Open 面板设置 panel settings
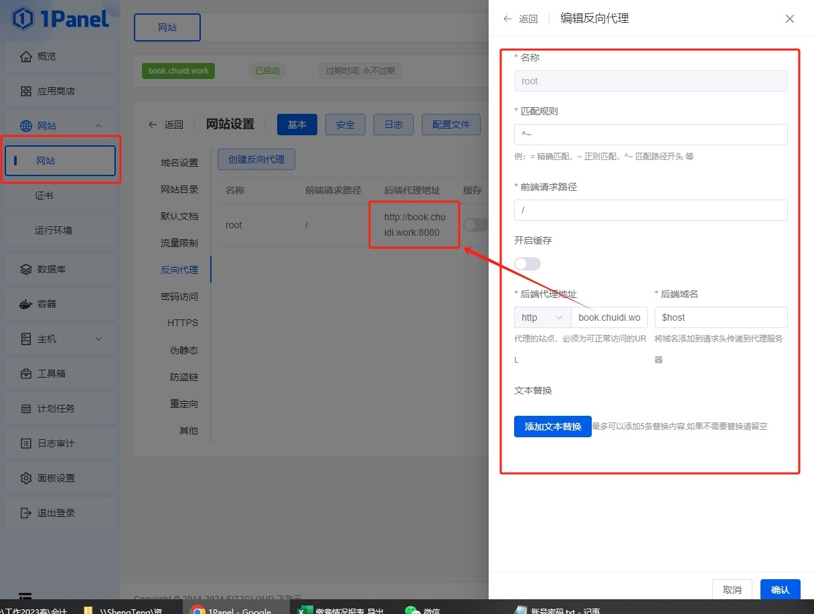 coord(60,478)
